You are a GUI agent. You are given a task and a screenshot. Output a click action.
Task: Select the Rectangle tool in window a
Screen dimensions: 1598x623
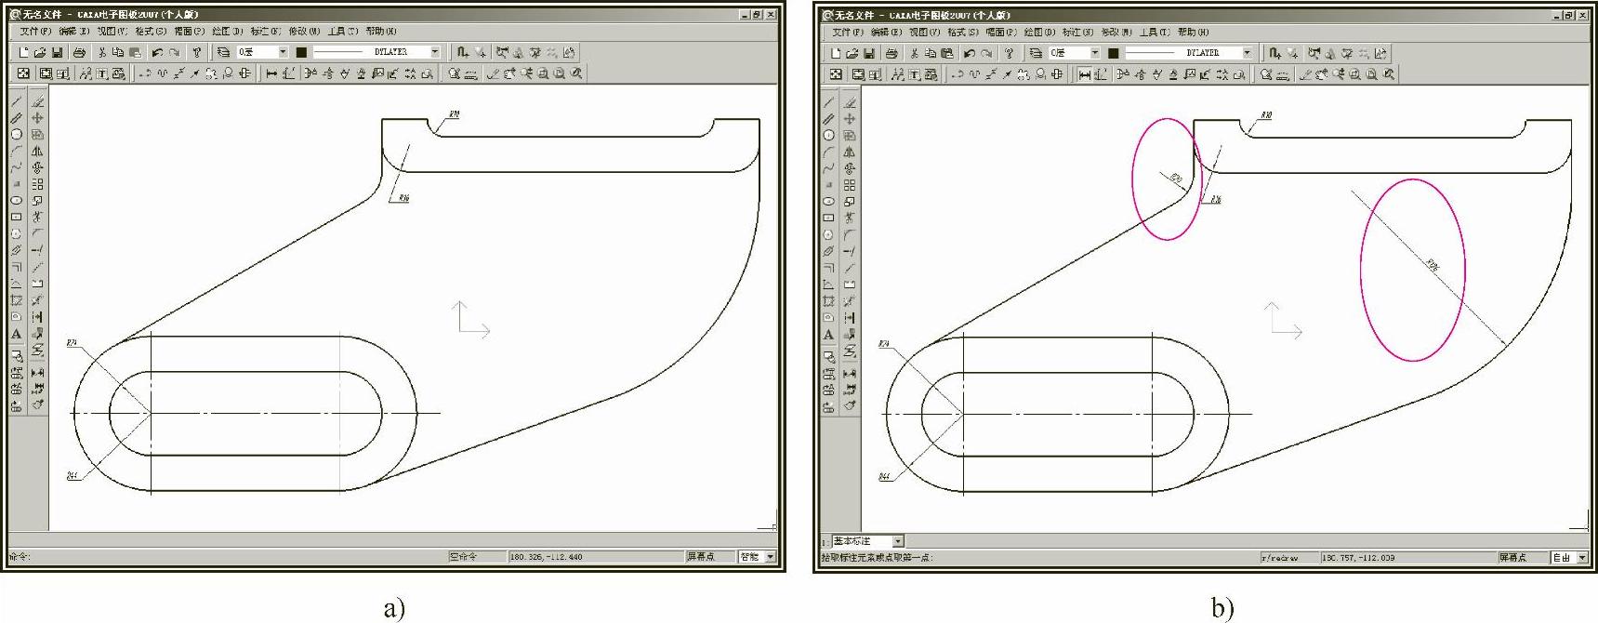pyautogui.click(x=17, y=217)
